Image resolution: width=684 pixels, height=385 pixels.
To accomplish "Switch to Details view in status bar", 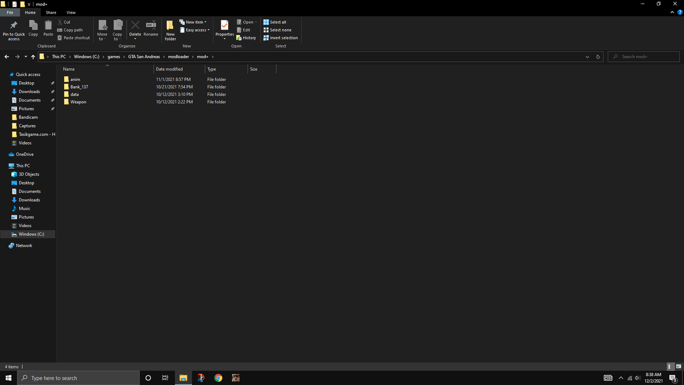I will [x=670, y=367].
